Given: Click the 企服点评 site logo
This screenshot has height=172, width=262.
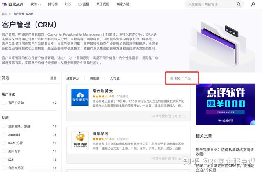Looking at the screenshot, I should click(14, 4).
